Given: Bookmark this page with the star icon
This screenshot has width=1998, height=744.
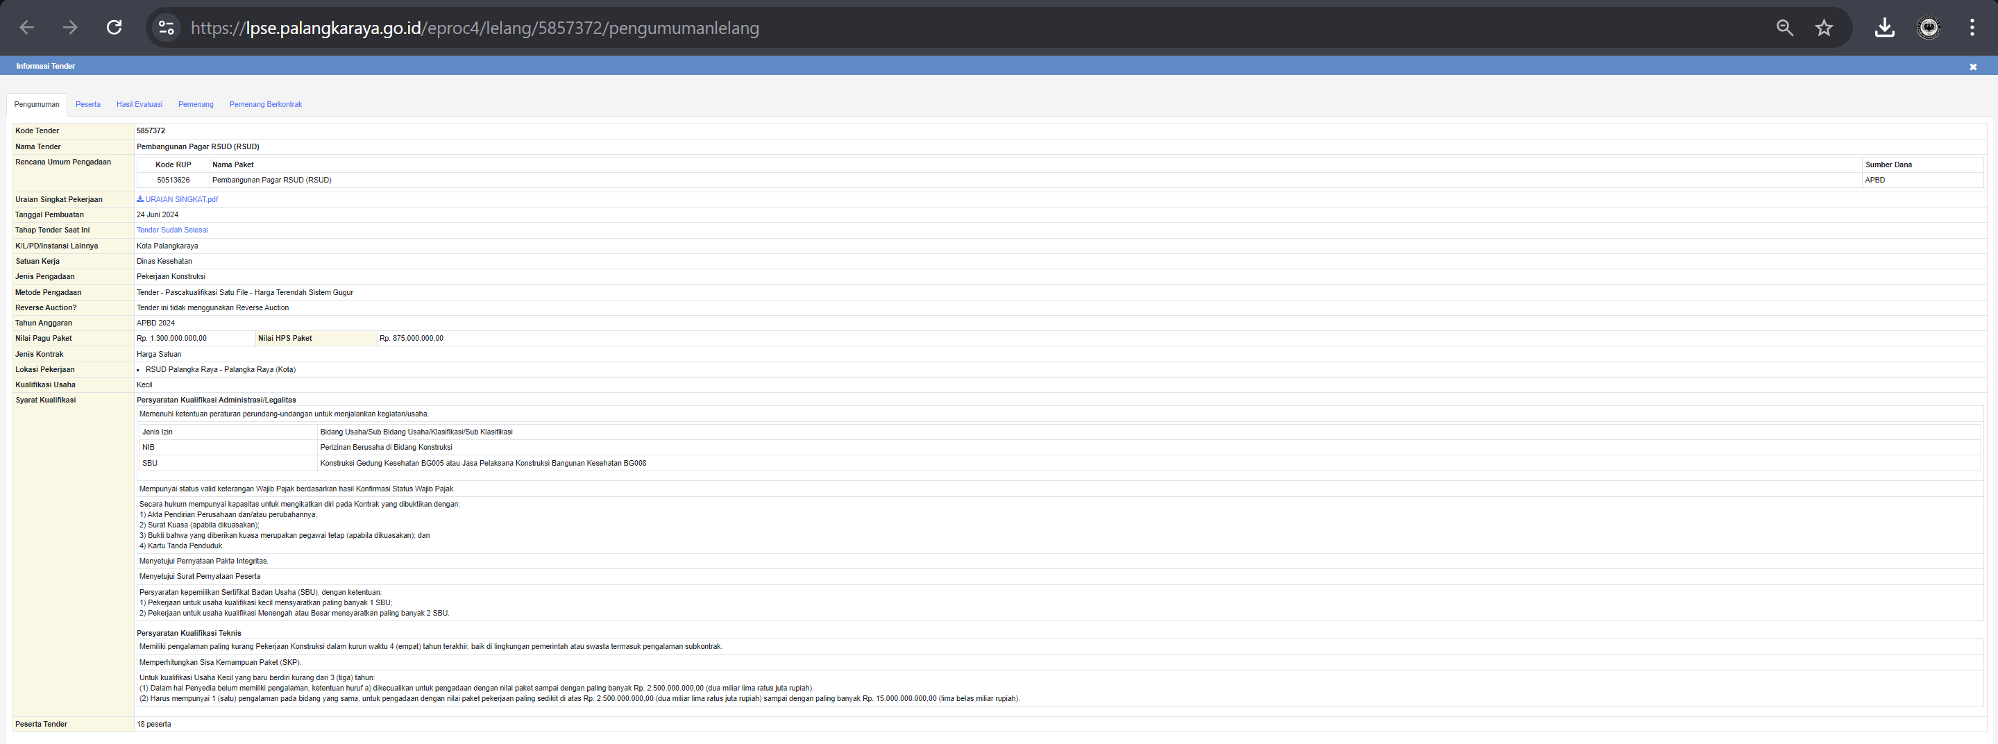Looking at the screenshot, I should point(1824,28).
